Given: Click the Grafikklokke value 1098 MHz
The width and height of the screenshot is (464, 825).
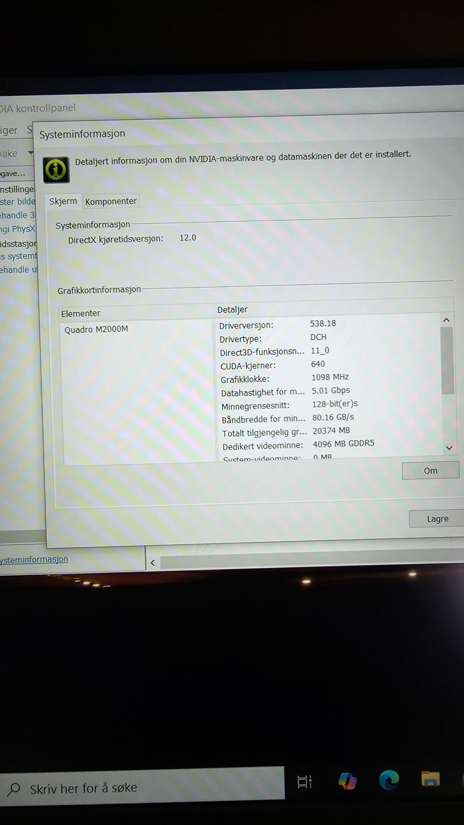Looking at the screenshot, I should point(330,377).
